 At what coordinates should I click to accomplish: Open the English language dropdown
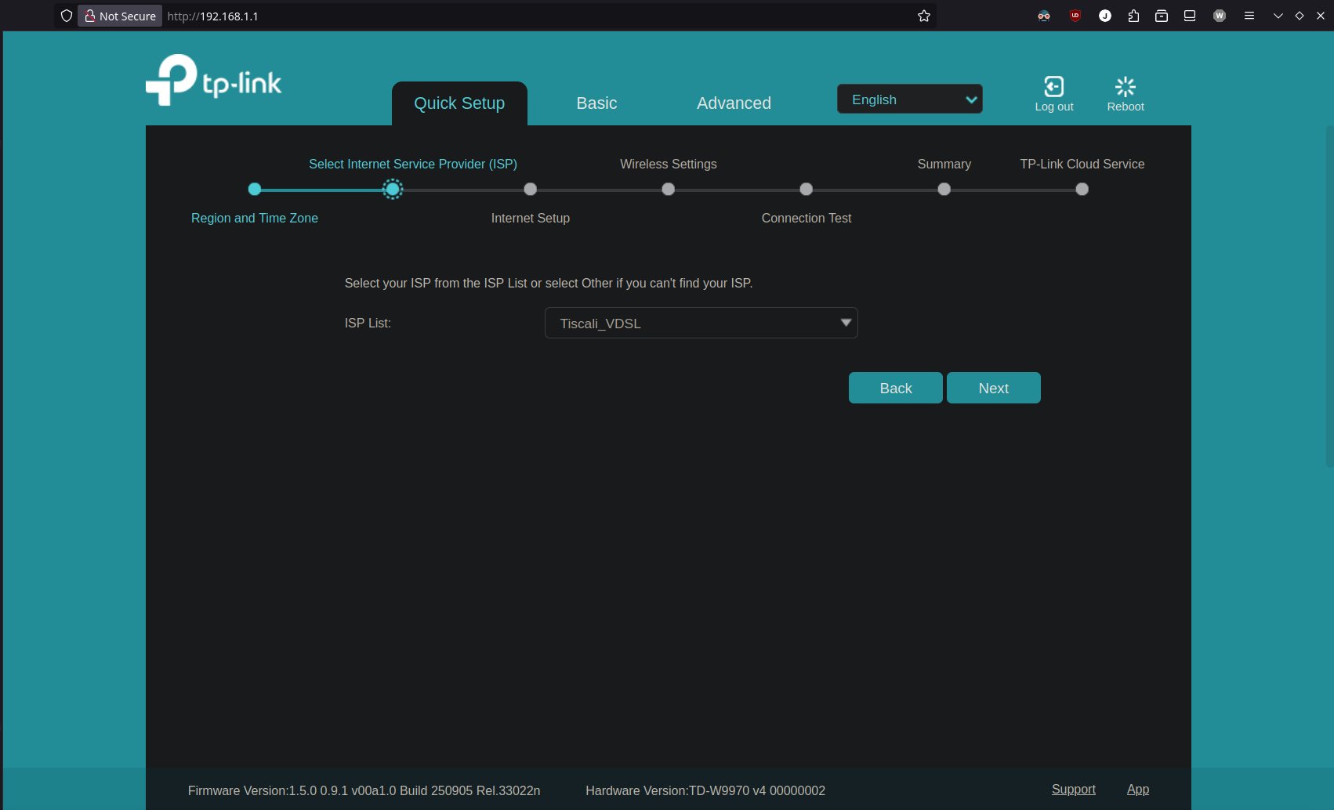[x=909, y=99]
